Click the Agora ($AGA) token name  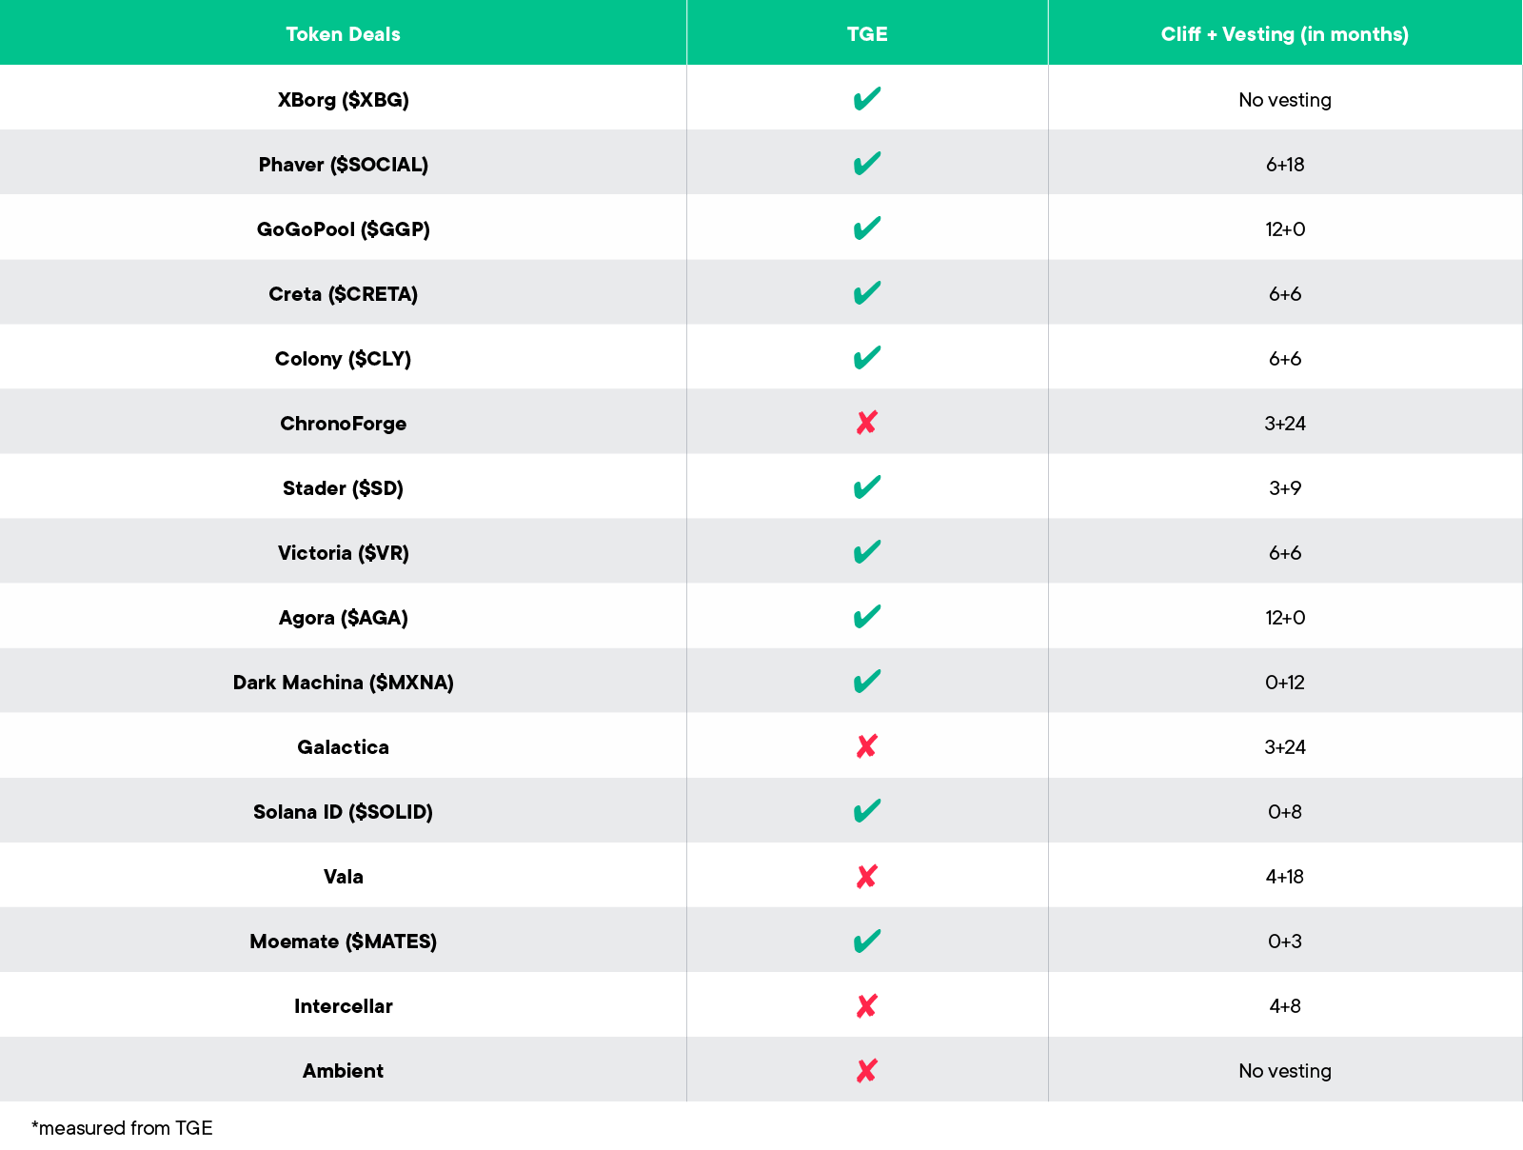click(x=343, y=618)
